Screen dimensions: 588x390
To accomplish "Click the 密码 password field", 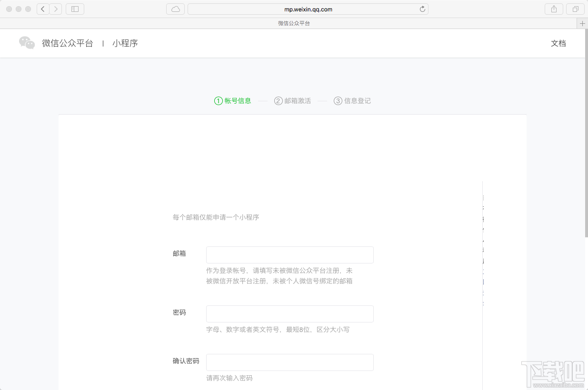I will click(x=289, y=314).
